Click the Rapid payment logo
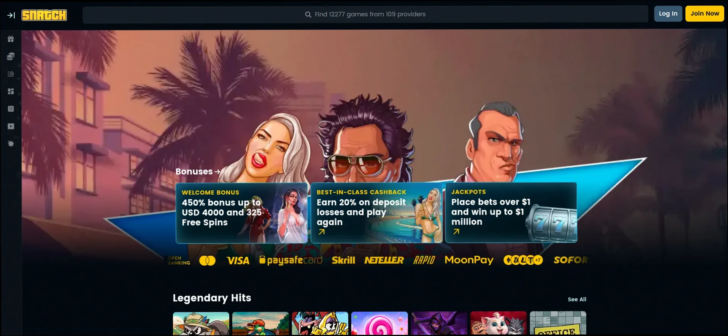728x336 pixels. (x=424, y=260)
